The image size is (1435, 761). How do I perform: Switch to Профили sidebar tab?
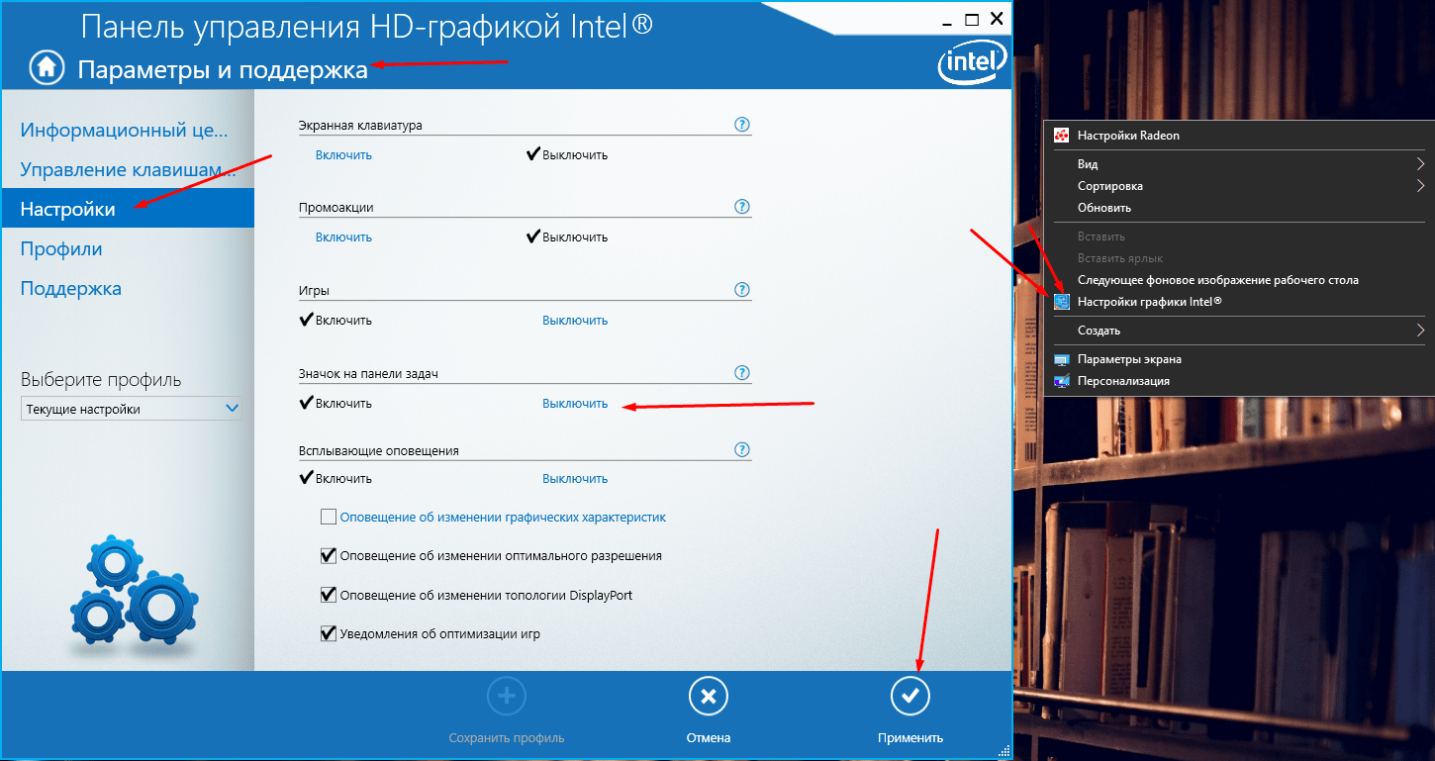pyautogui.click(x=127, y=248)
